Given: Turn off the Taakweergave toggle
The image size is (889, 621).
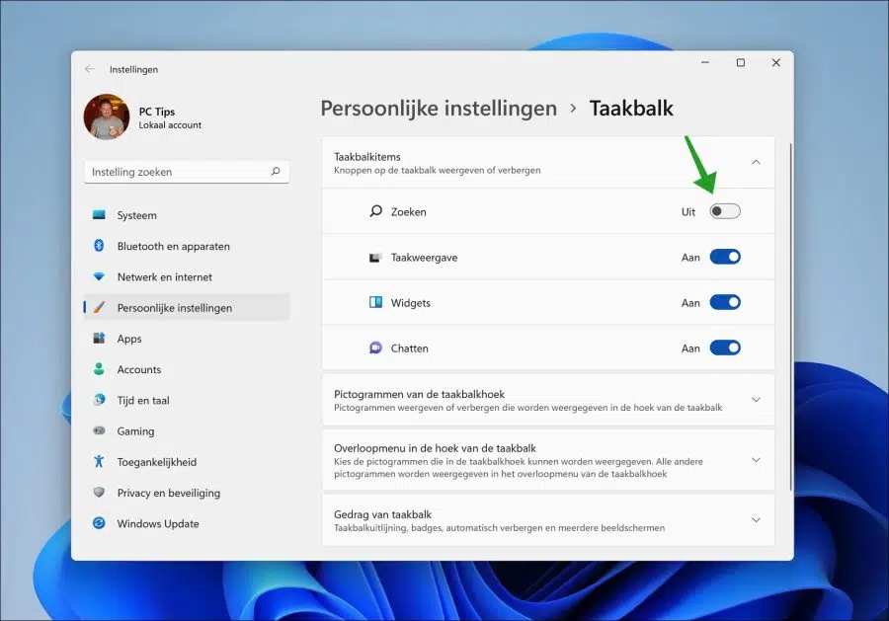Looking at the screenshot, I should (725, 257).
